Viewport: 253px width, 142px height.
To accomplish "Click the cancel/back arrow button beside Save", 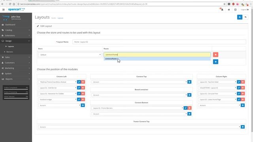I will coord(245,17).
